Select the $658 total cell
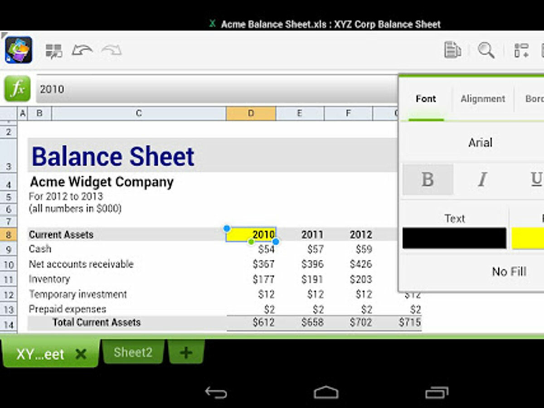544x408 pixels. pos(312,323)
